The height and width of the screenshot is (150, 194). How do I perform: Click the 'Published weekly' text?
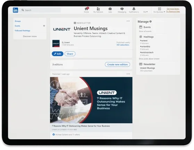pos(123,42)
